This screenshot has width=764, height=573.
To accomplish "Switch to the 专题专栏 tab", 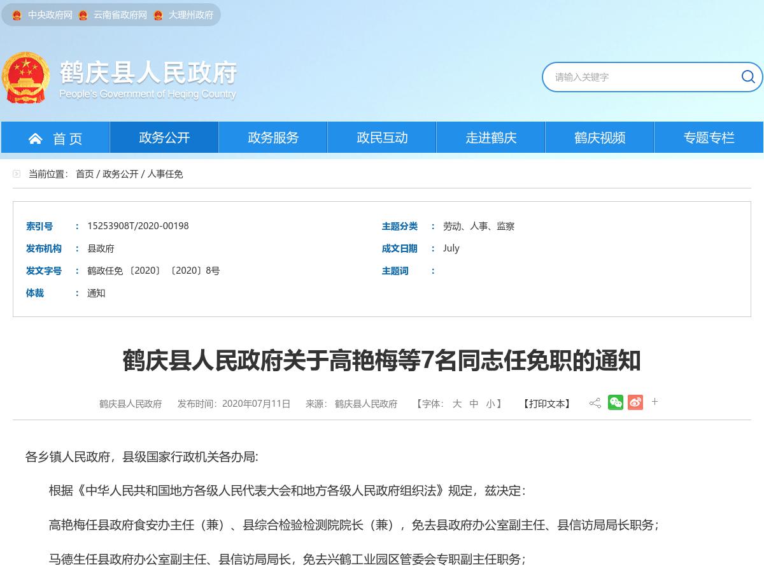I will coord(708,138).
